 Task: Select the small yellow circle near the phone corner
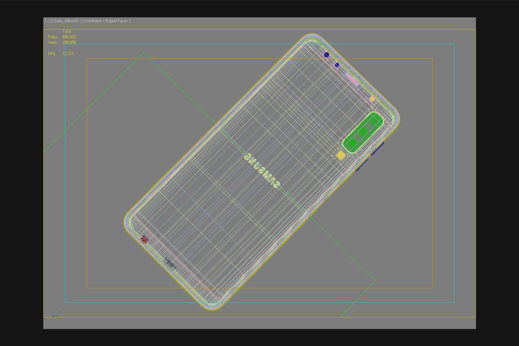pyautogui.click(x=372, y=99)
